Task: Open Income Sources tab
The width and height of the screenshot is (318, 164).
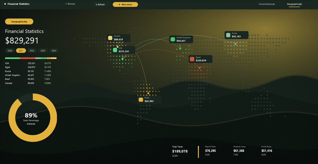Action: click(267, 4)
